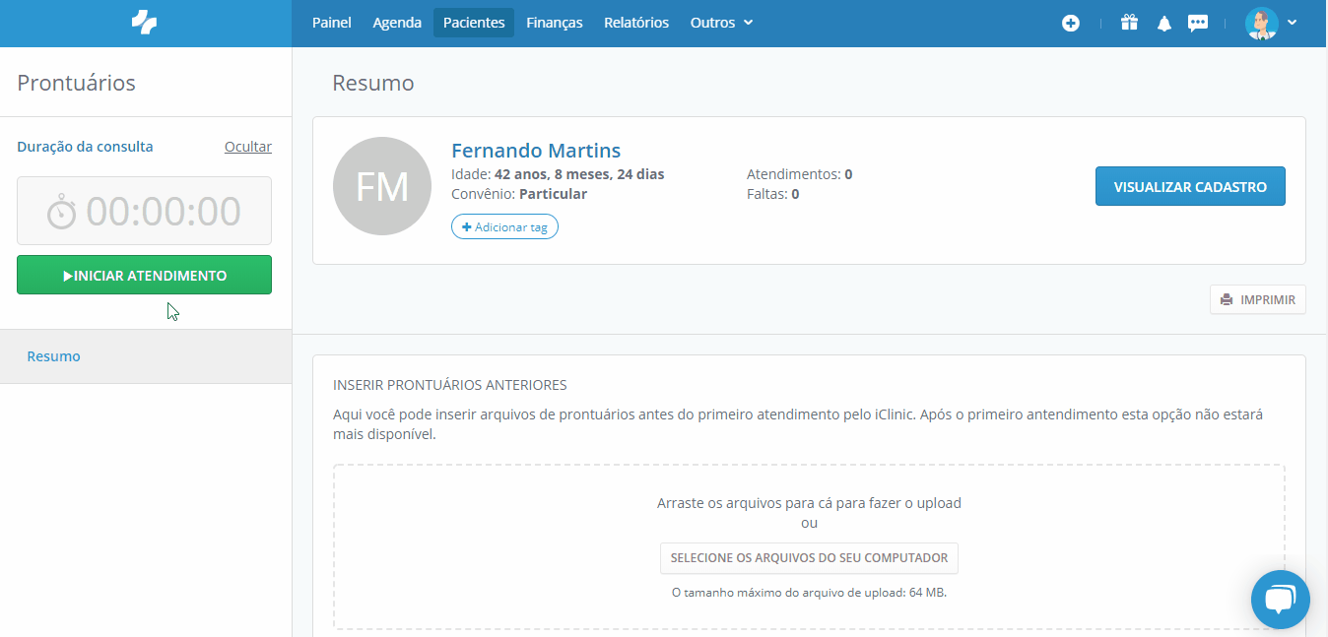This screenshot has height=637, width=1328.
Task: Click the Prontuários heading
Action: coord(76,83)
